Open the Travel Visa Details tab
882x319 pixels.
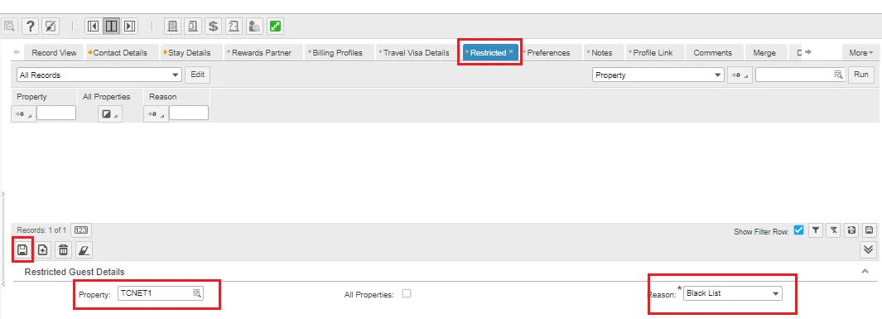tap(417, 52)
